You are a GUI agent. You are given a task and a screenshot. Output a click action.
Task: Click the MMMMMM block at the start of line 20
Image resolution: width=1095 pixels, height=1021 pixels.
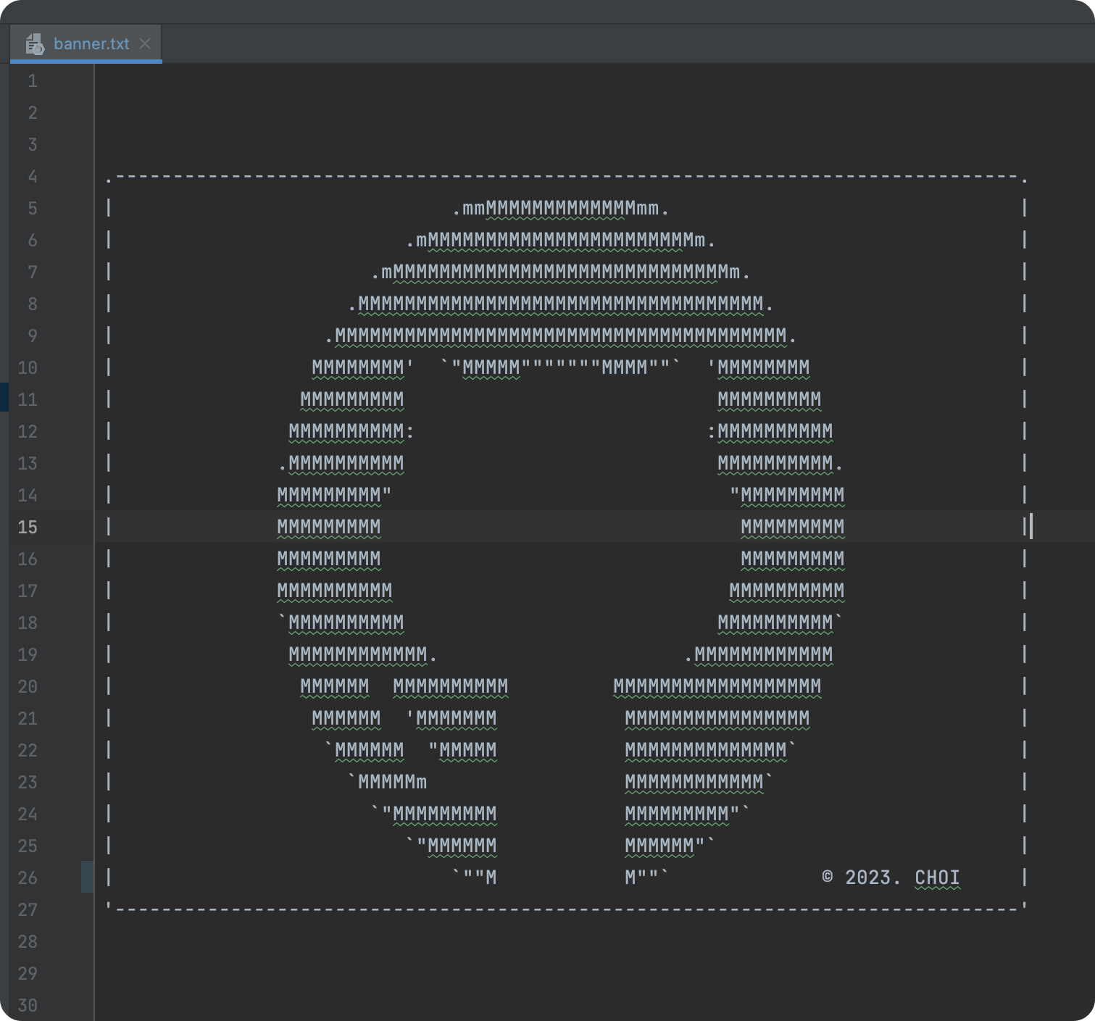[335, 686]
